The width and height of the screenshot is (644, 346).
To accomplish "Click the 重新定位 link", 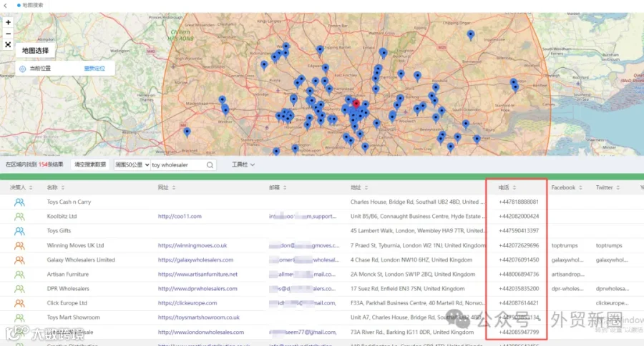I will (94, 69).
